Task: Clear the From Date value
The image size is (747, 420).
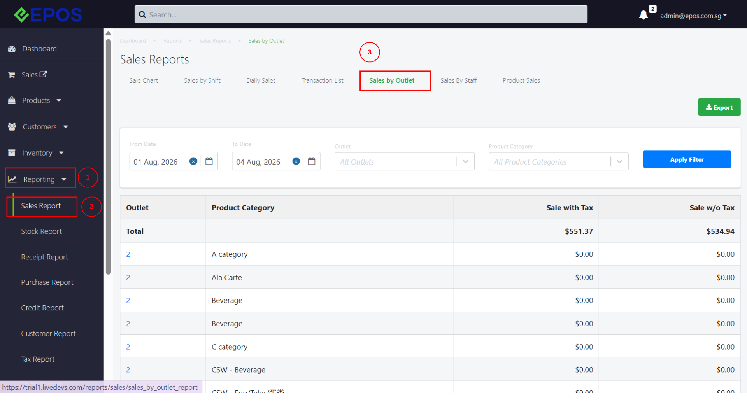Action: tap(193, 161)
